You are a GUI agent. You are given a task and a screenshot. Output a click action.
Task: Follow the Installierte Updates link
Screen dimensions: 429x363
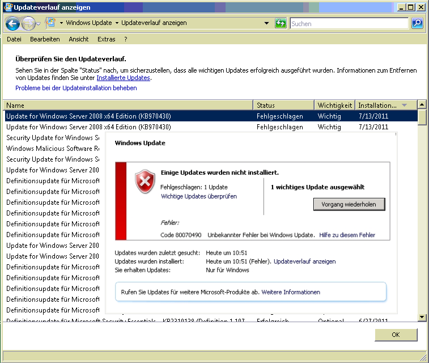(x=124, y=78)
